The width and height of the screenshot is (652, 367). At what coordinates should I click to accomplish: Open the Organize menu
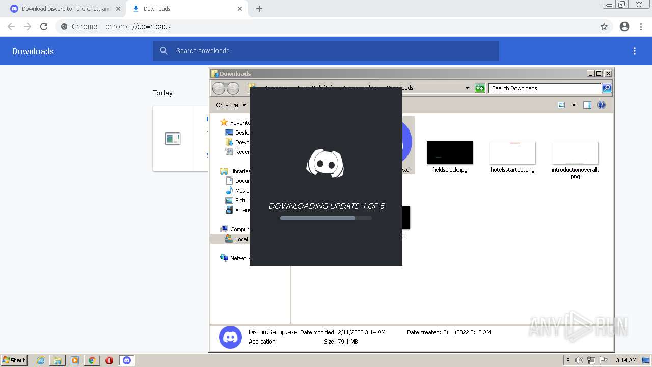[231, 105]
